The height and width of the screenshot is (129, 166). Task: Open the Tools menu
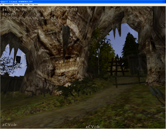(21, 5)
